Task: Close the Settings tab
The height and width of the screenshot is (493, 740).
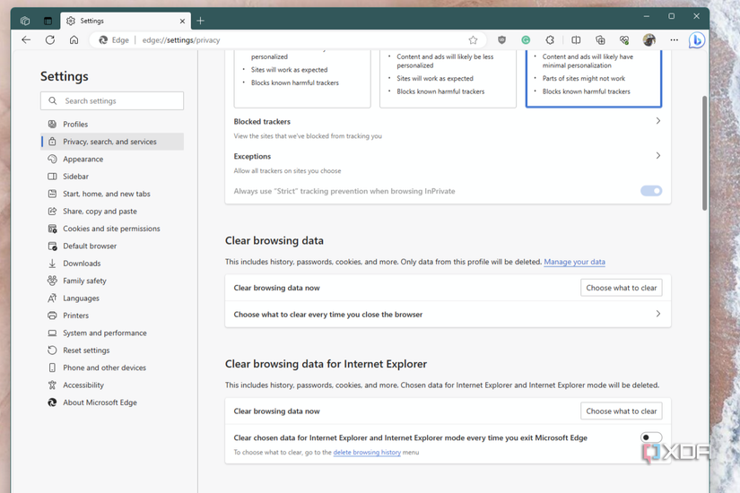Action: click(x=182, y=22)
